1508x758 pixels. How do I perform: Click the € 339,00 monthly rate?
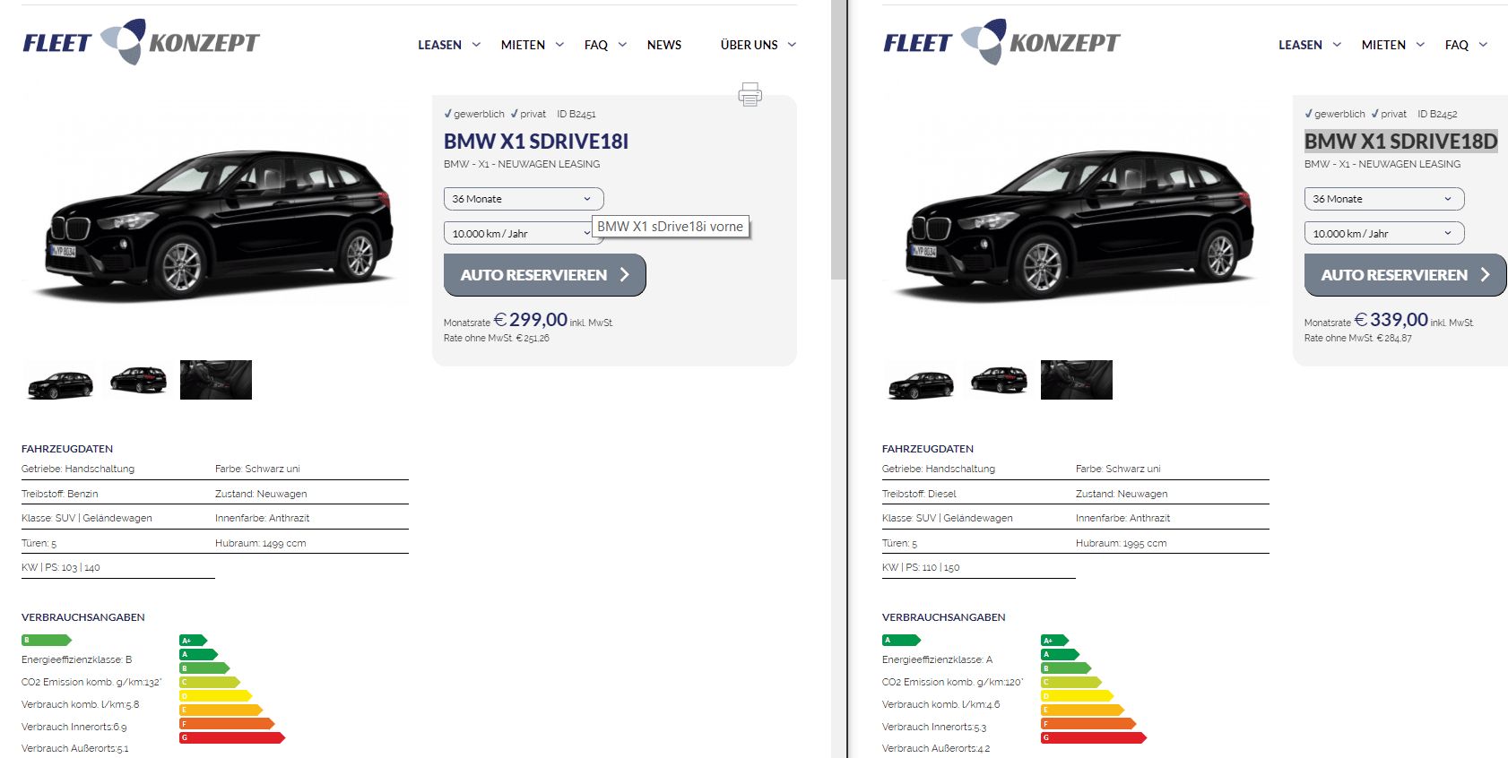click(x=1391, y=320)
